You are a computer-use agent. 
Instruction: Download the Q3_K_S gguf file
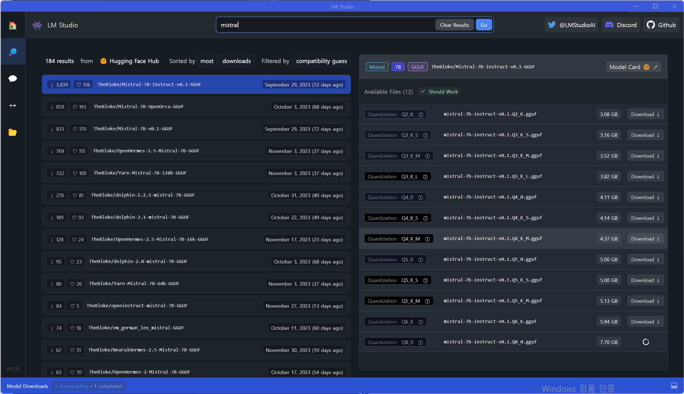[646, 135]
